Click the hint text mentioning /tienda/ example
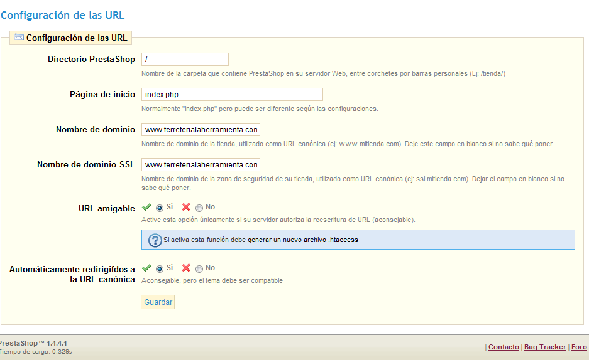 (324, 73)
